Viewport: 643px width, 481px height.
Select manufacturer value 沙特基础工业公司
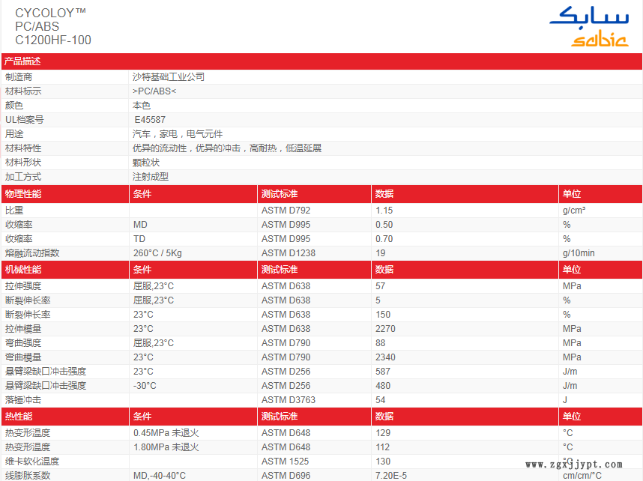tap(169, 76)
